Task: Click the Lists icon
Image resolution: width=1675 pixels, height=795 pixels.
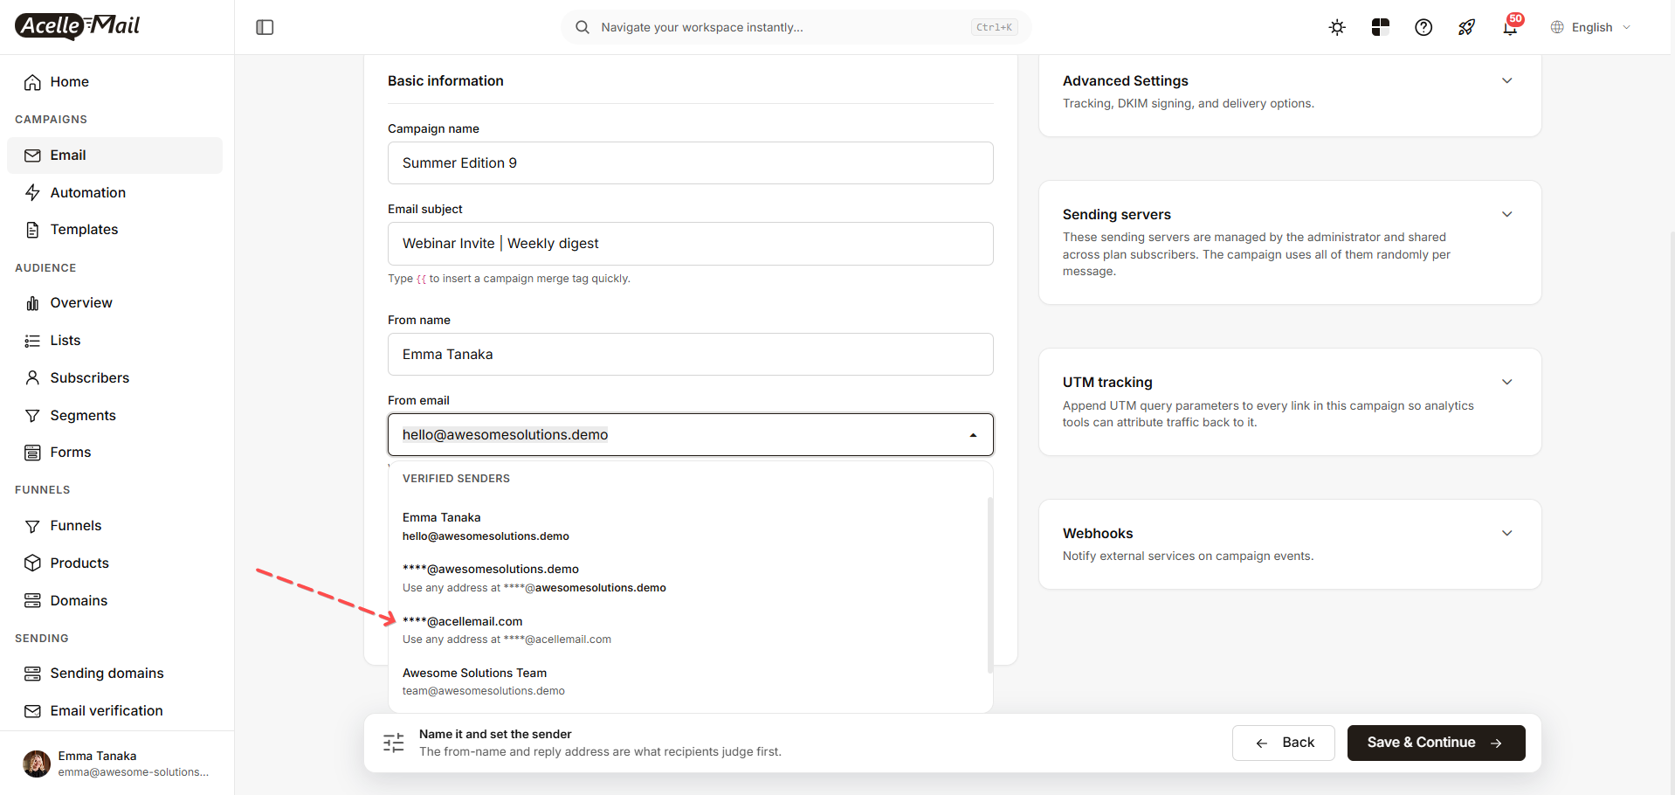Action: pos(32,341)
